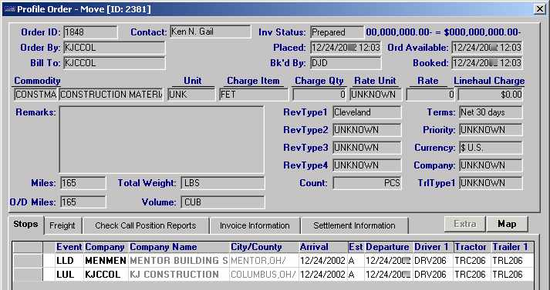
Task: Click the Inv Status field Prepared
Action: tap(337, 32)
